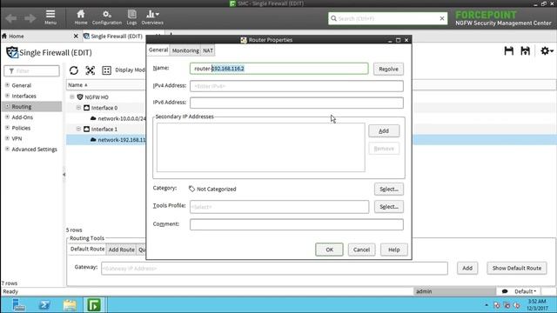This screenshot has height=313, width=557.
Task: Click the router Name field
Action: [x=278, y=69]
